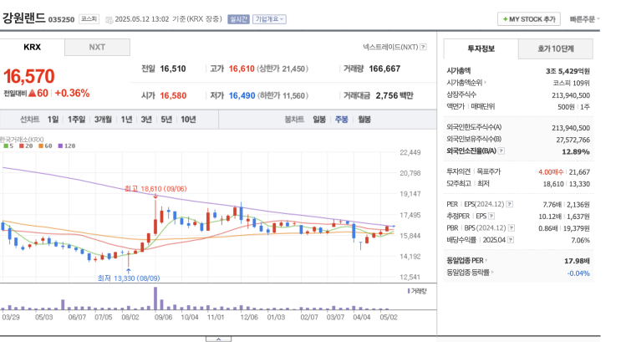Click the 4.00매수 opinion value
The height and width of the screenshot is (342, 621).
click(x=551, y=172)
